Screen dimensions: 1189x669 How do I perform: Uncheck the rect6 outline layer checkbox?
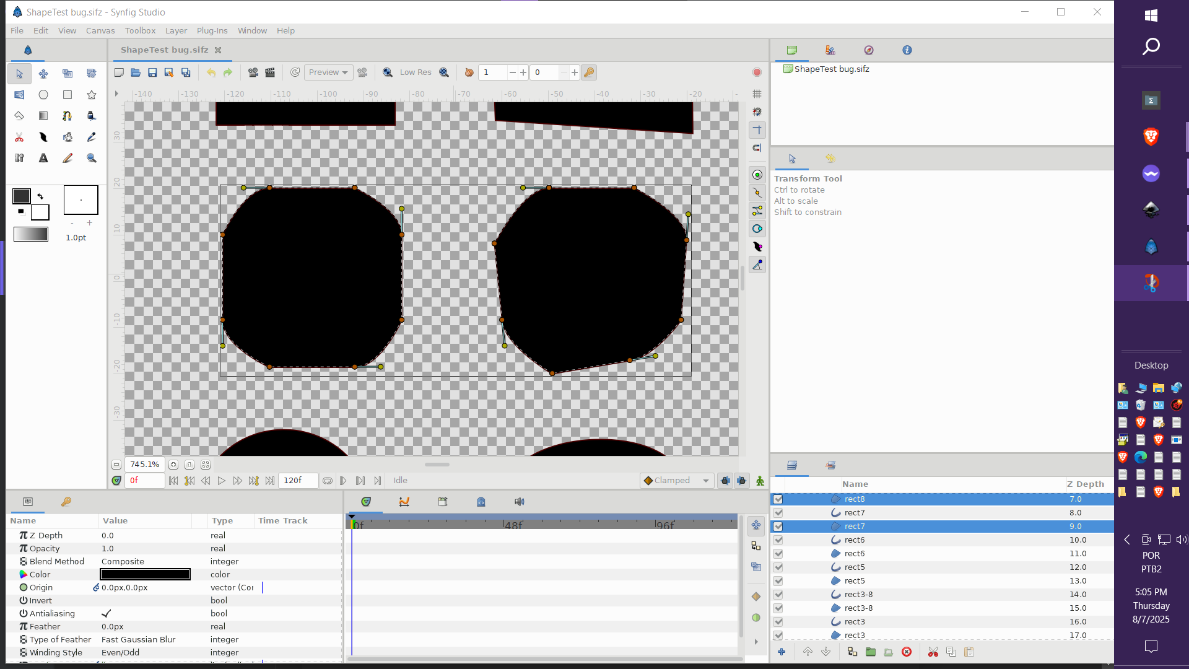[778, 540]
